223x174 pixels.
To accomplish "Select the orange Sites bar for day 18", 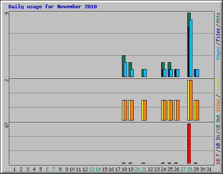I will pyautogui.click(x=125, y=110).
